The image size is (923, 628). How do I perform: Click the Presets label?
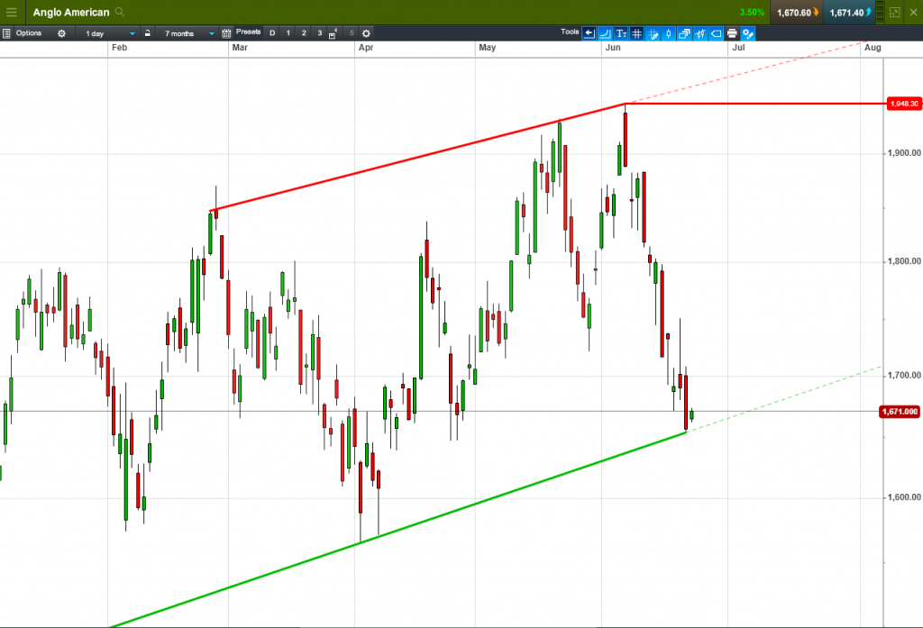(248, 32)
